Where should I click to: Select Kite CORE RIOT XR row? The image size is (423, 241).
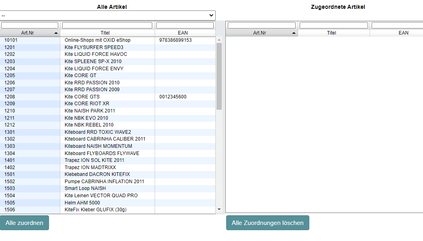coord(108,104)
